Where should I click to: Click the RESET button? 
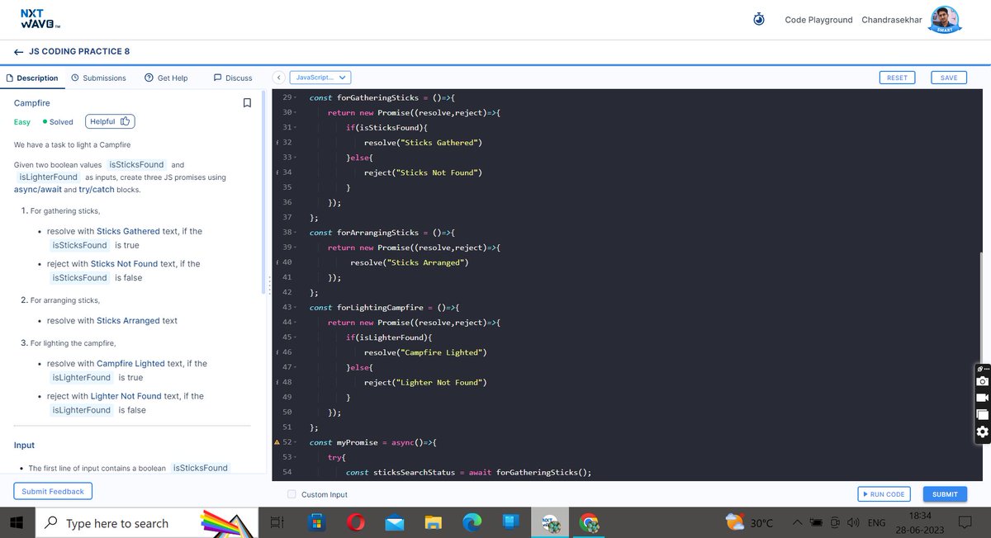897,78
